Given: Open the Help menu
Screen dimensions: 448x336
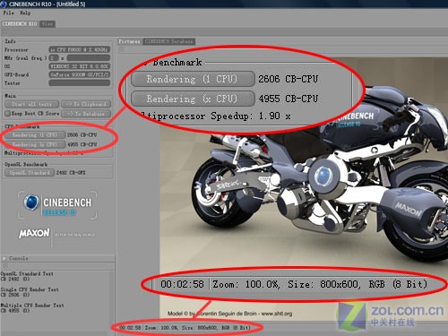Looking at the screenshot, I should [25, 13].
